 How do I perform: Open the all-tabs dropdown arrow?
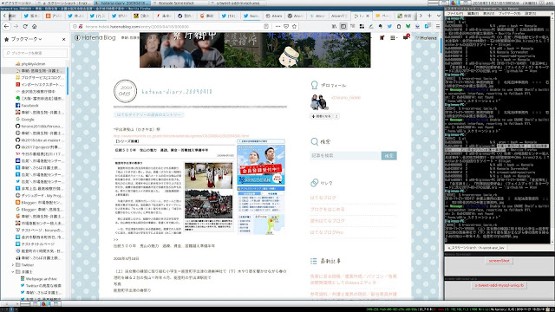[439, 16]
